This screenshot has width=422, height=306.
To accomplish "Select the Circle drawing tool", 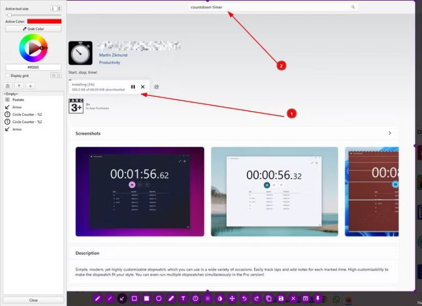I will point(159,298).
